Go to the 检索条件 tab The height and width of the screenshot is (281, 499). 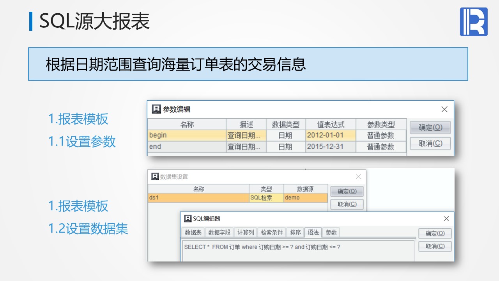(x=272, y=233)
